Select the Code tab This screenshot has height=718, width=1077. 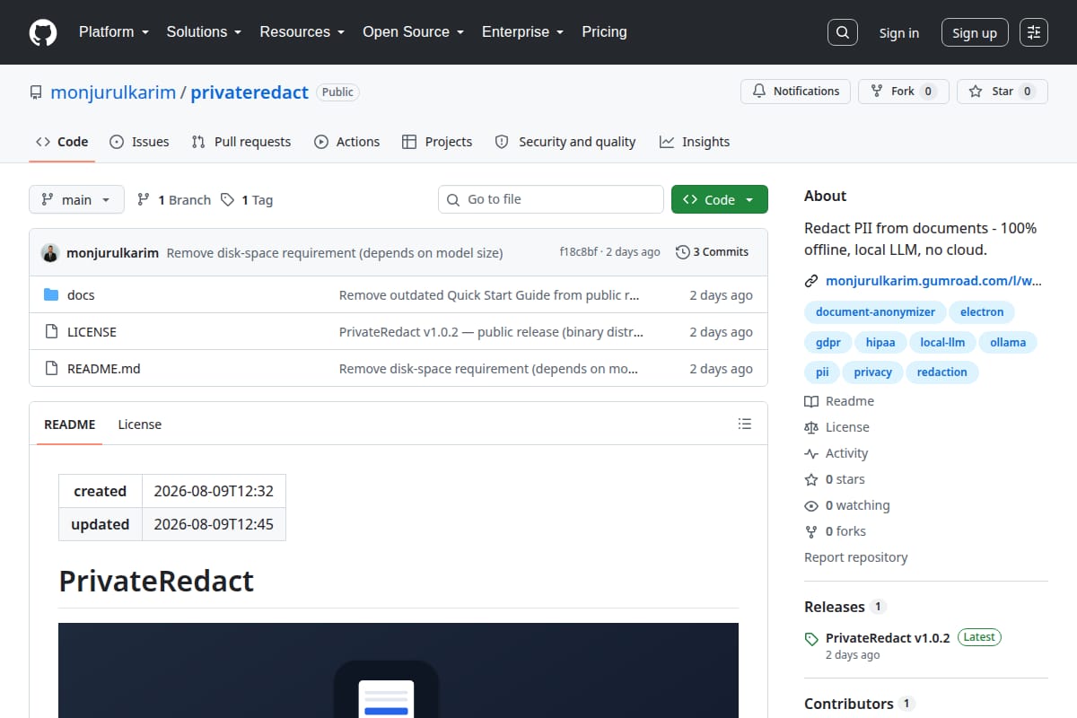tap(62, 142)
